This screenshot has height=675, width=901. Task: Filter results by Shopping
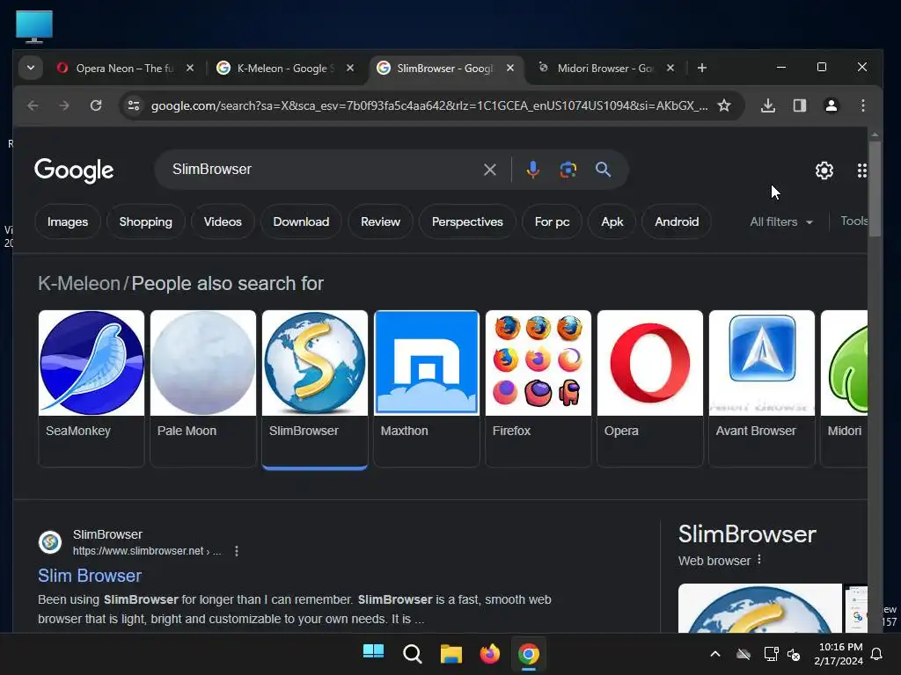pyautogui.click(x=145, y=221)
